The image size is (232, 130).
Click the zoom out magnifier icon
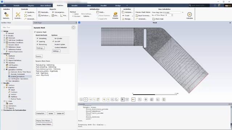108,100
